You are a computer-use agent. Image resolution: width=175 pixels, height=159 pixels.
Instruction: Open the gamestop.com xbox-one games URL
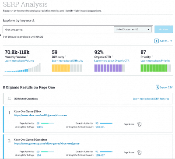47,144
